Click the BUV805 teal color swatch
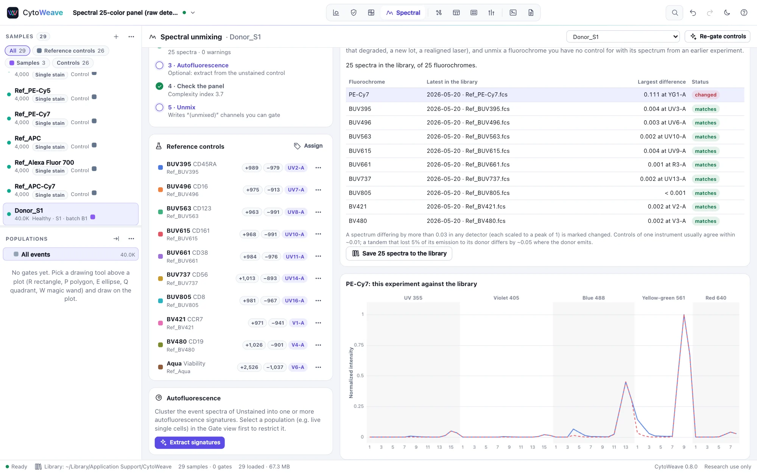The image size is (757, 473). [x=160, y=300]
